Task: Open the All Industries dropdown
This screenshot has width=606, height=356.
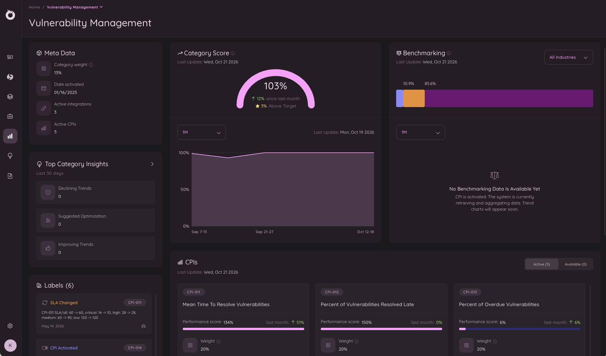Action: (569, 57)
